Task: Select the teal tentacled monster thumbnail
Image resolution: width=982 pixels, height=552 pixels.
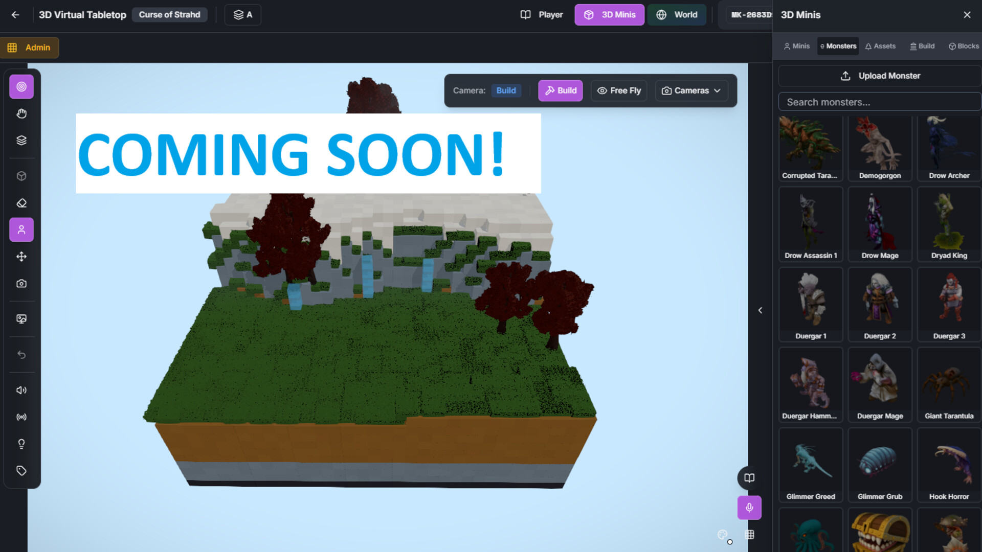Action: pos(810,530)
